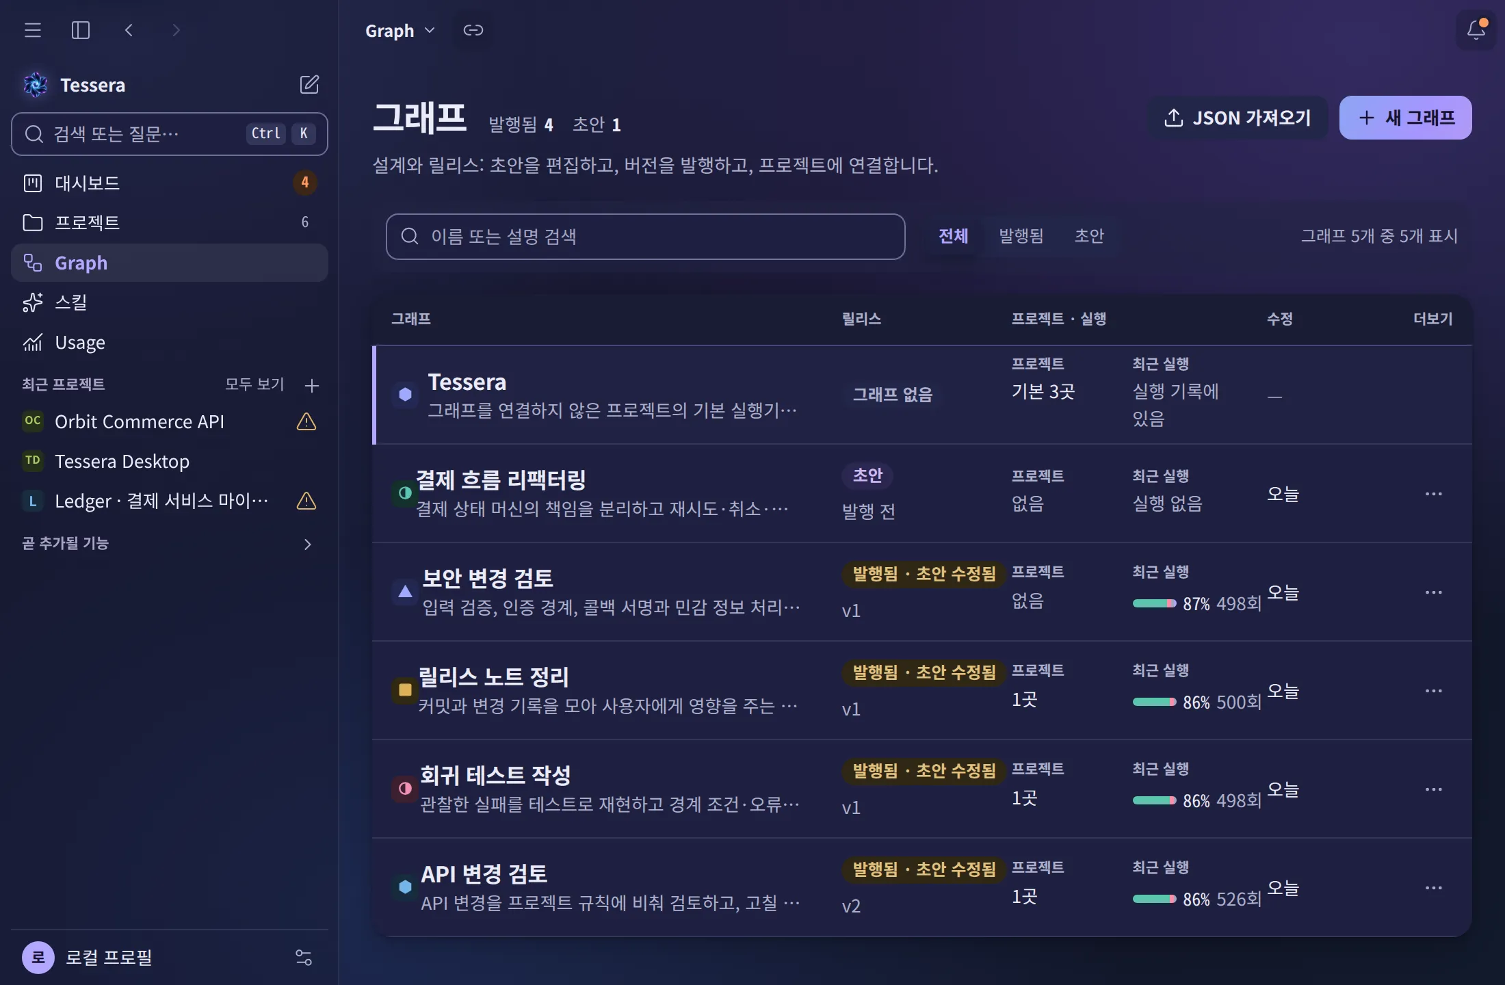Click the 초안 badge on 결제 흐름 리팩터링
The height and width of the screenshot is (985, 1505).
pyautogui.click(x=867, y=475)
